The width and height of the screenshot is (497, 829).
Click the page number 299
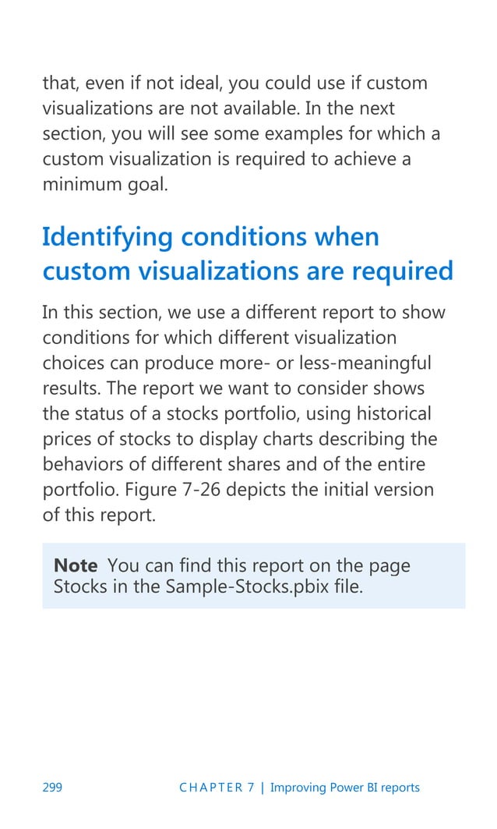point(52,787)
